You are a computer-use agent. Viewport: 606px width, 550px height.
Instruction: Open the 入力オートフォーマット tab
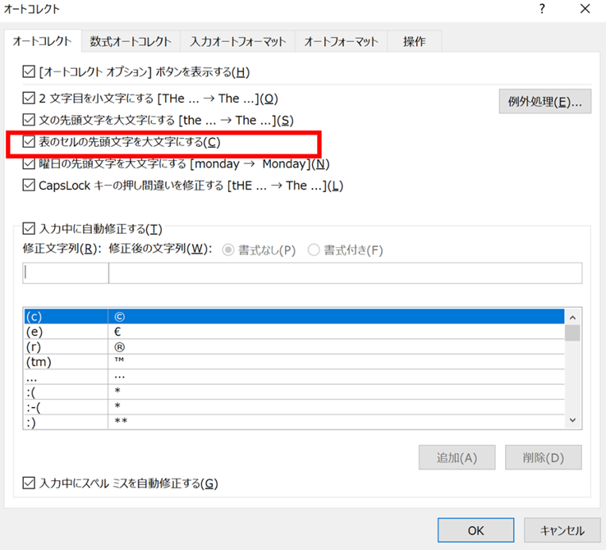(237, 41)
